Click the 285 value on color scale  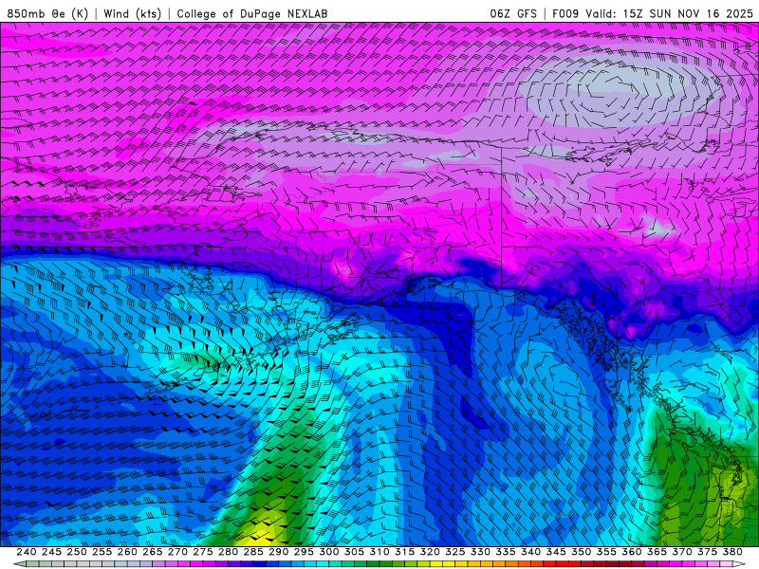(253, 552)
